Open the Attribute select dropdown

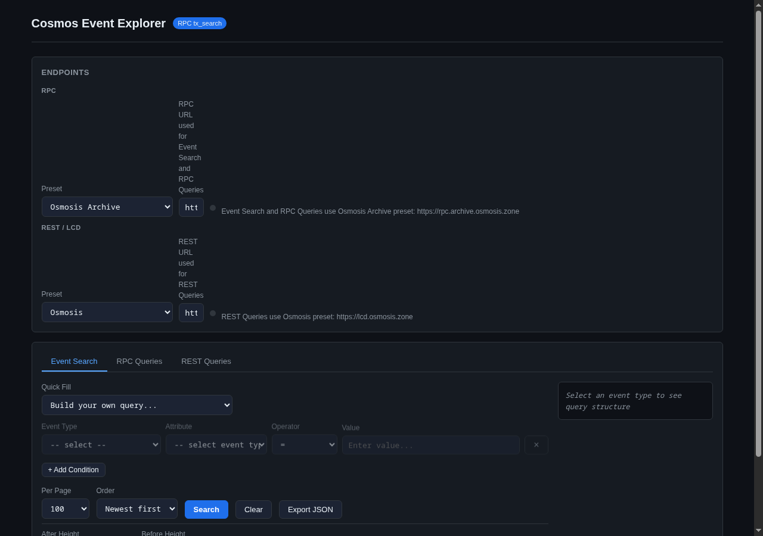click(x=216, y=444)
